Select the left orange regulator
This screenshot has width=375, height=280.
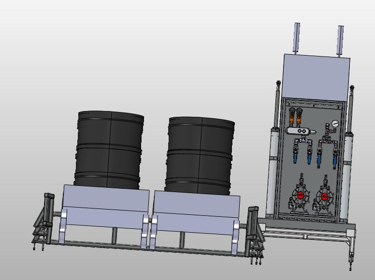point(291,116)
